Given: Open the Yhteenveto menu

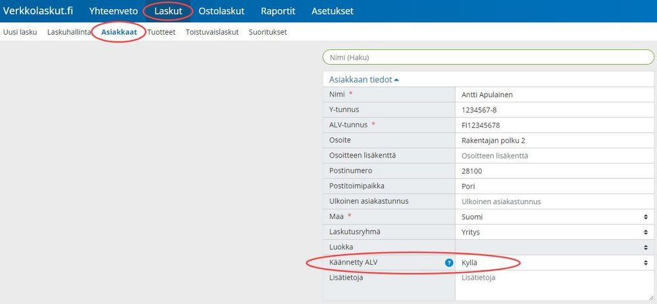Looking at the screenshot, I should 113,11.
